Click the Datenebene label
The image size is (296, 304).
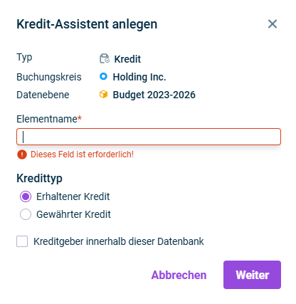tap(43, 95)
